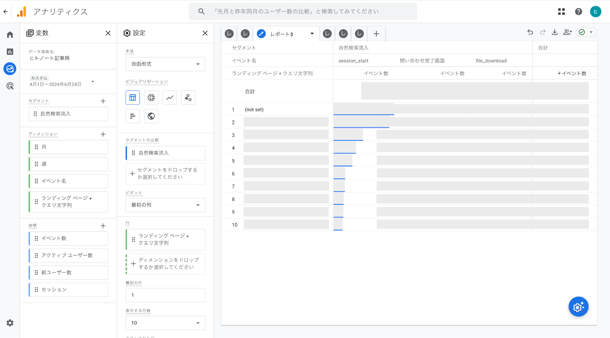Open the 手法 自由形式 dropdown

pyautogui.click(x=165, y=64)
